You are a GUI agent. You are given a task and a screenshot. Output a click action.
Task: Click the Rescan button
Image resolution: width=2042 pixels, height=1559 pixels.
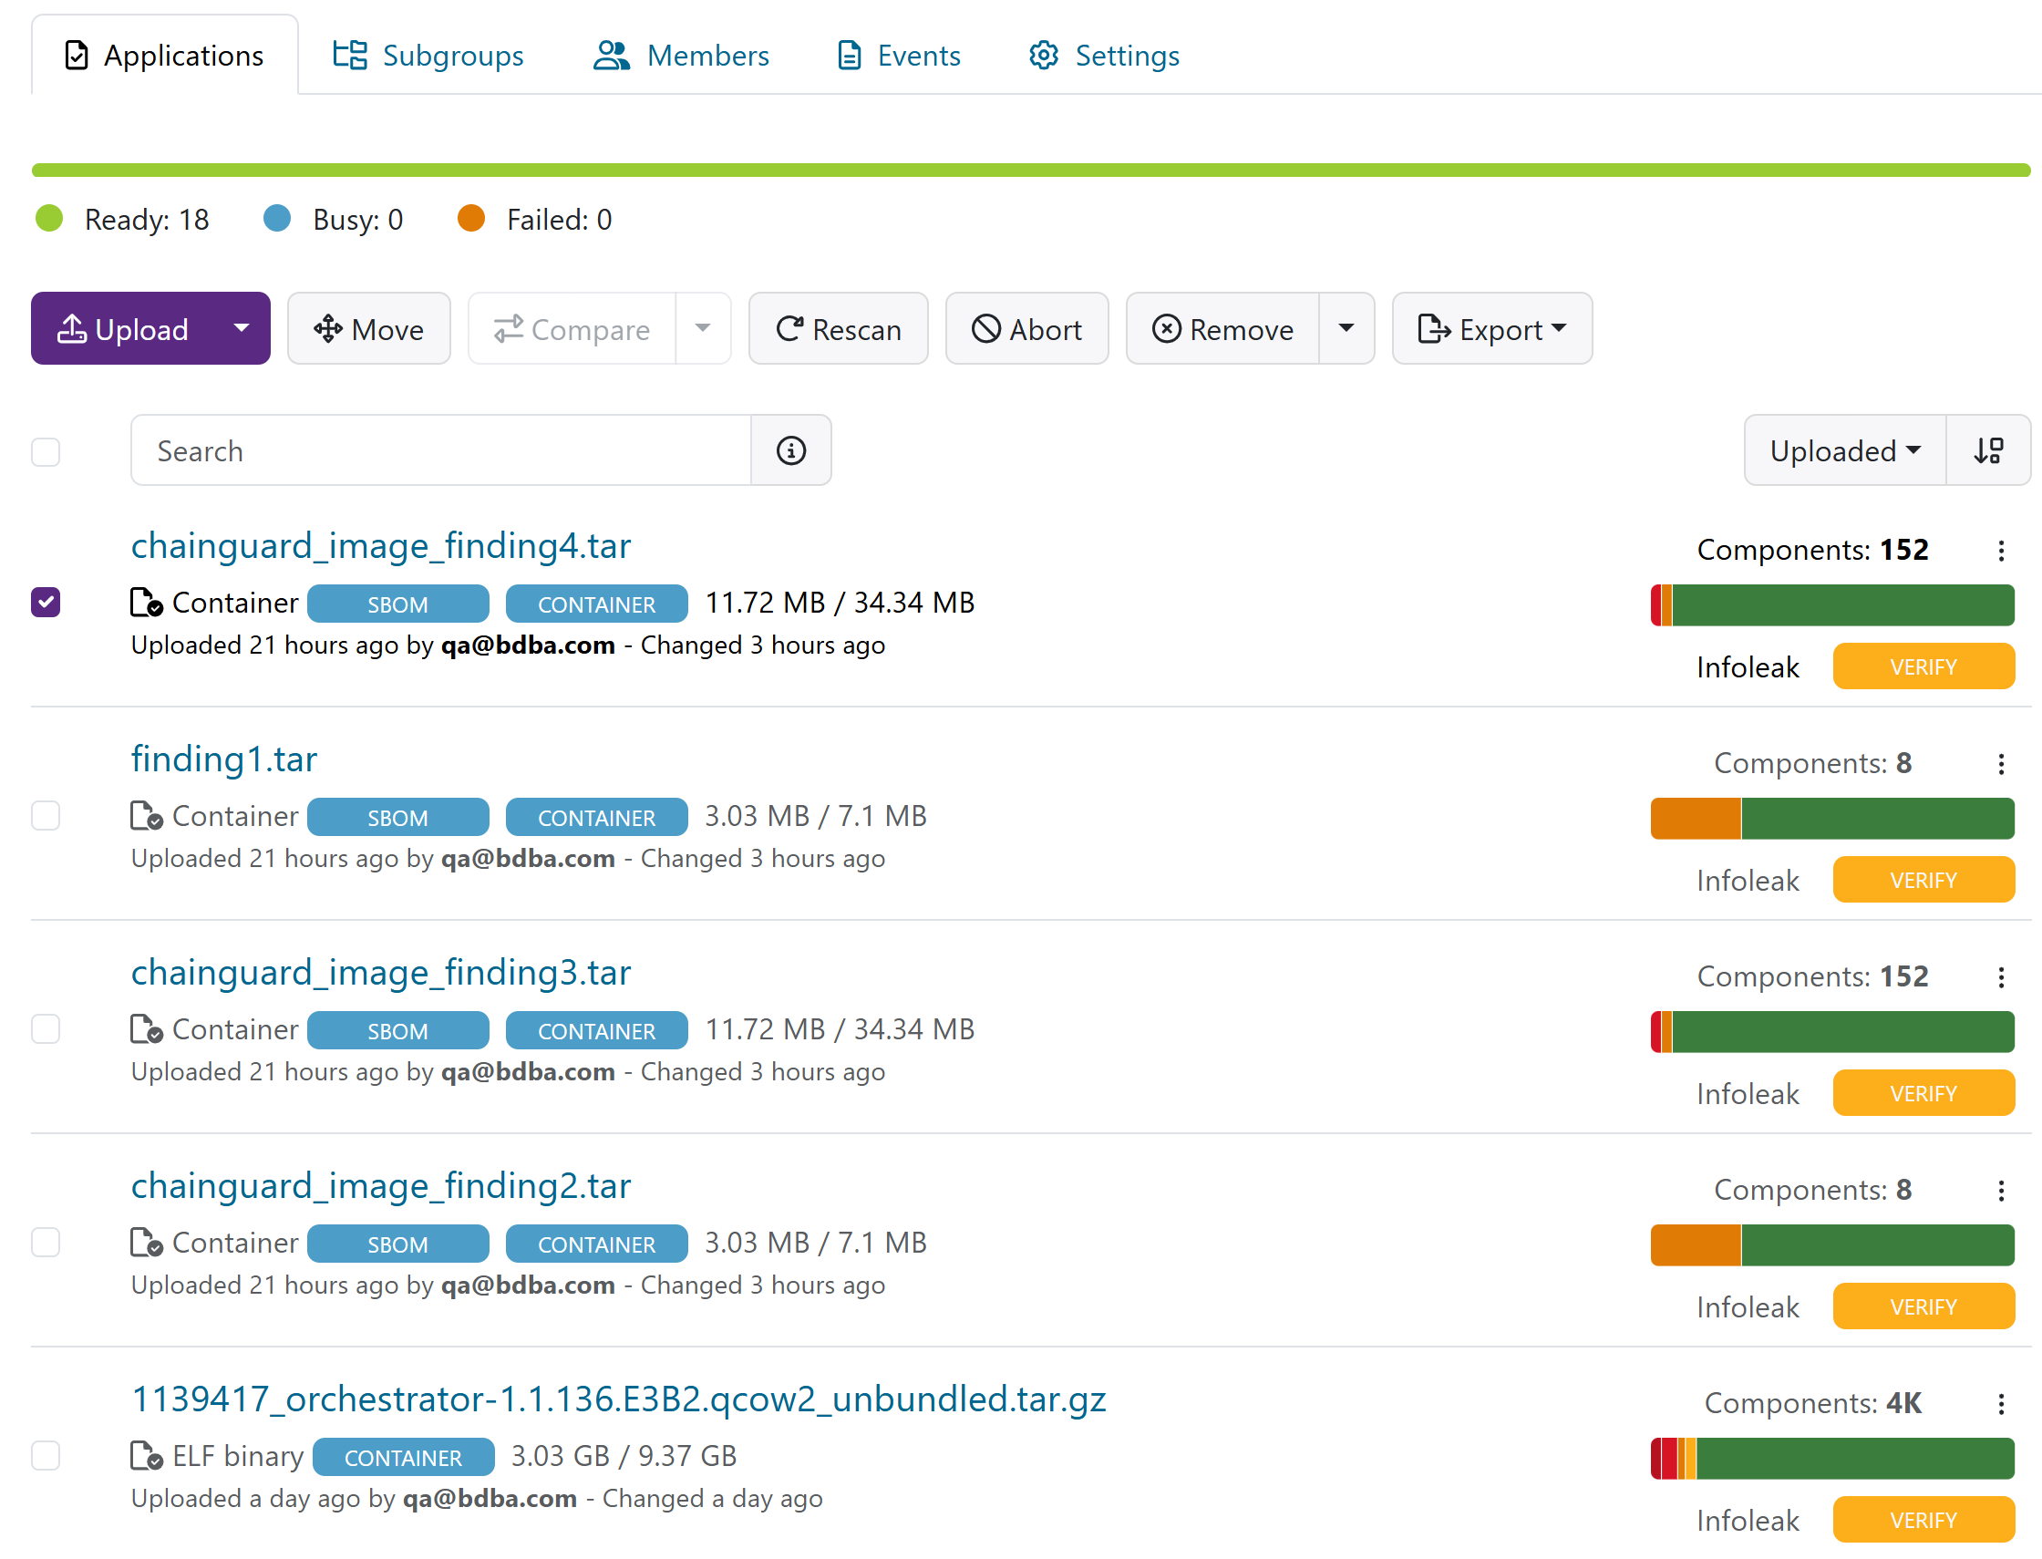(838, 329)
